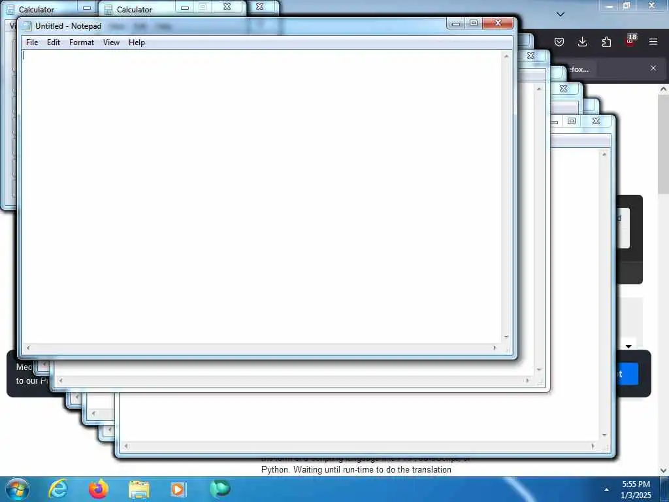Click the taskbar clock showing 5:55 PM
This screenshot has width=669, height=502.
636,490
